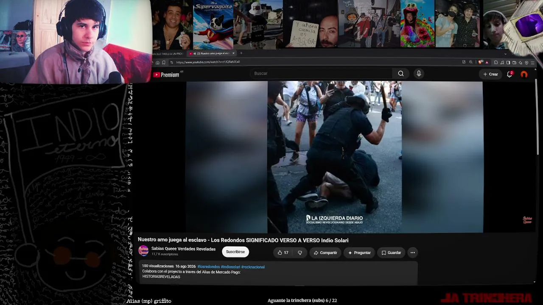The width and height of the screenshot is (543, 305).
Task: Toggle the browser sidebar panel icon
Action: 508,63
